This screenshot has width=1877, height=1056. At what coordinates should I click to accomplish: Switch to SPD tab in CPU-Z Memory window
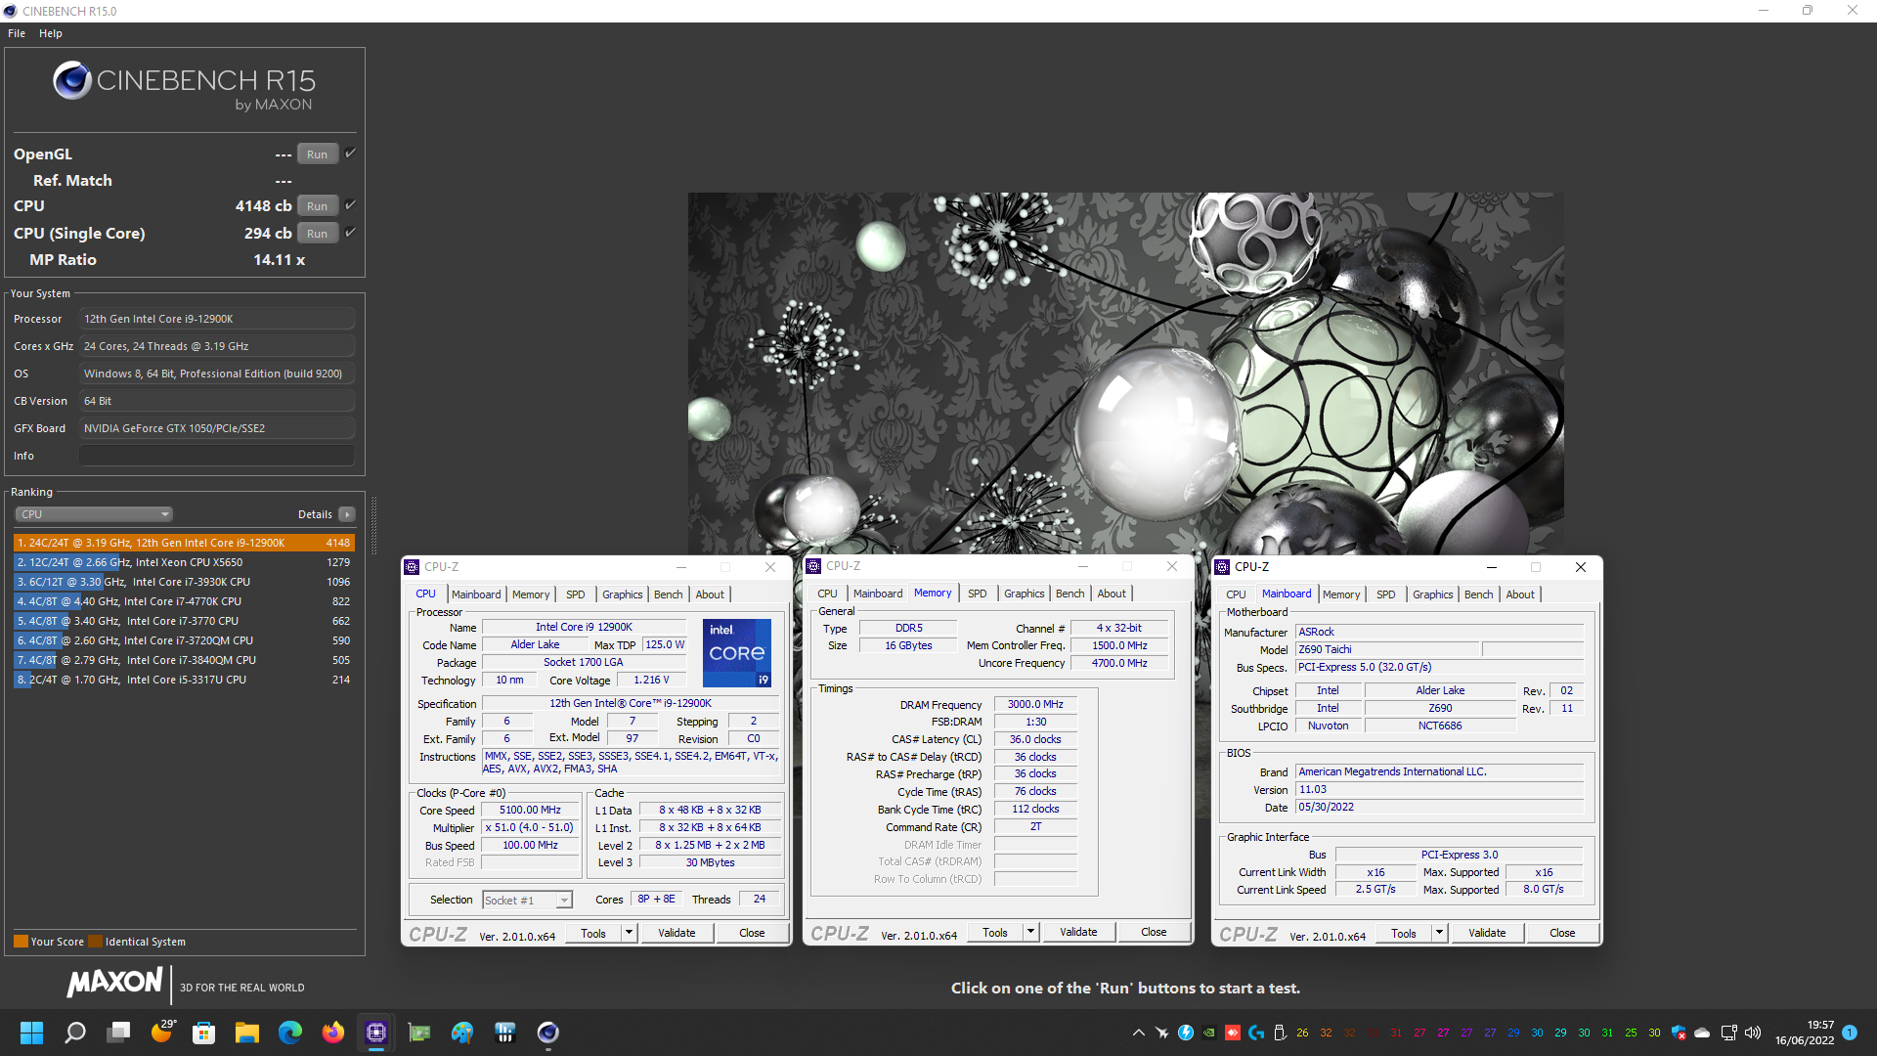tap(978, 594)
